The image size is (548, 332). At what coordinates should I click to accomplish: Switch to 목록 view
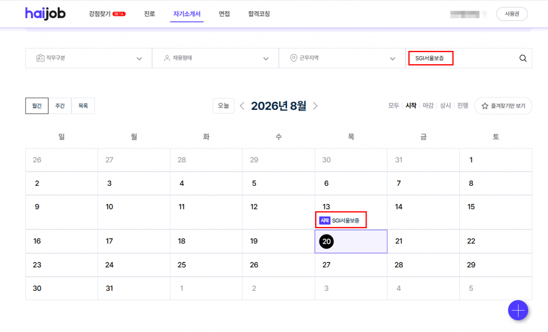pyautogui.click(x=83, y=105)
